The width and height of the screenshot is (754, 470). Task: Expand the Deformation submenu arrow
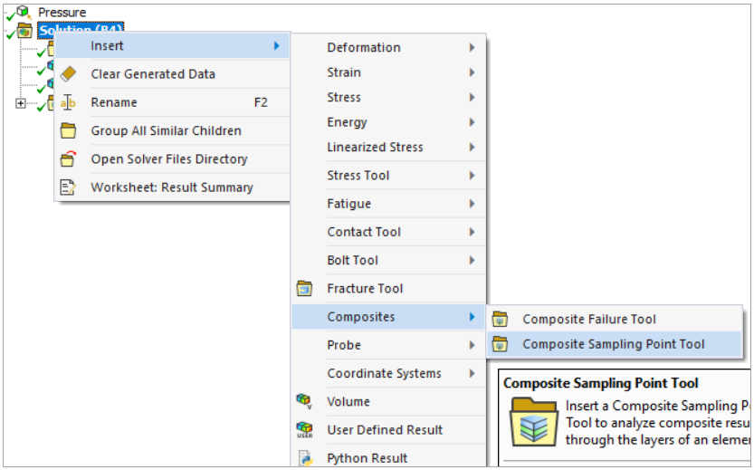point(472,47)
